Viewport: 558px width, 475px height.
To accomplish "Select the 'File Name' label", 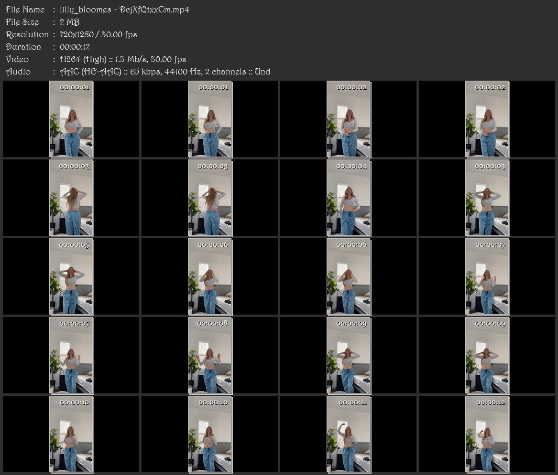I will pyautogui.click(x=25, y=10).
